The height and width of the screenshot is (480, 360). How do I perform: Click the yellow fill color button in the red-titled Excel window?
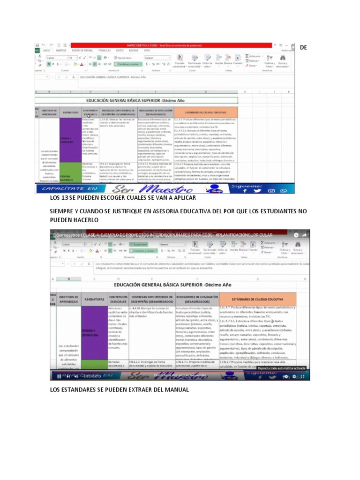coord(75,64)
